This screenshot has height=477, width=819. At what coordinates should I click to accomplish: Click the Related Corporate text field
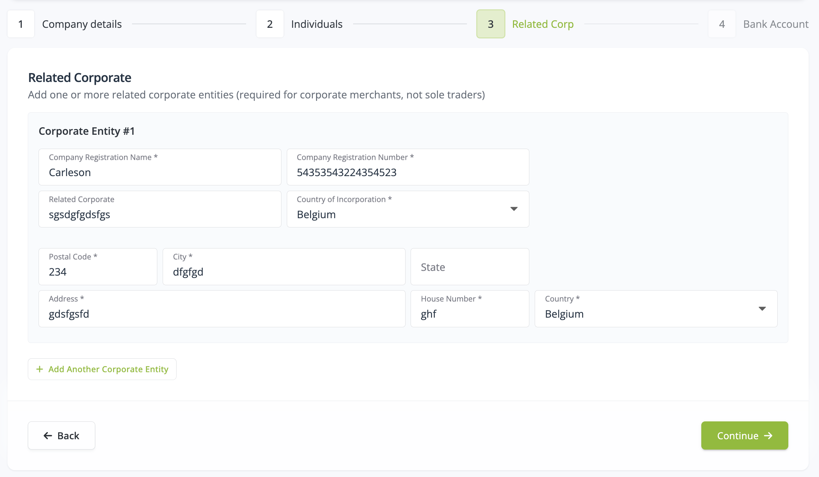coord(159,209)
